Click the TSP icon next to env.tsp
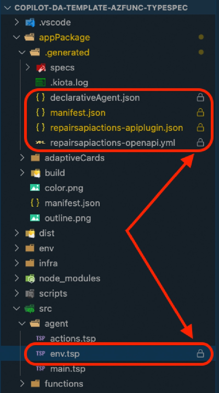 click(40, 353)
